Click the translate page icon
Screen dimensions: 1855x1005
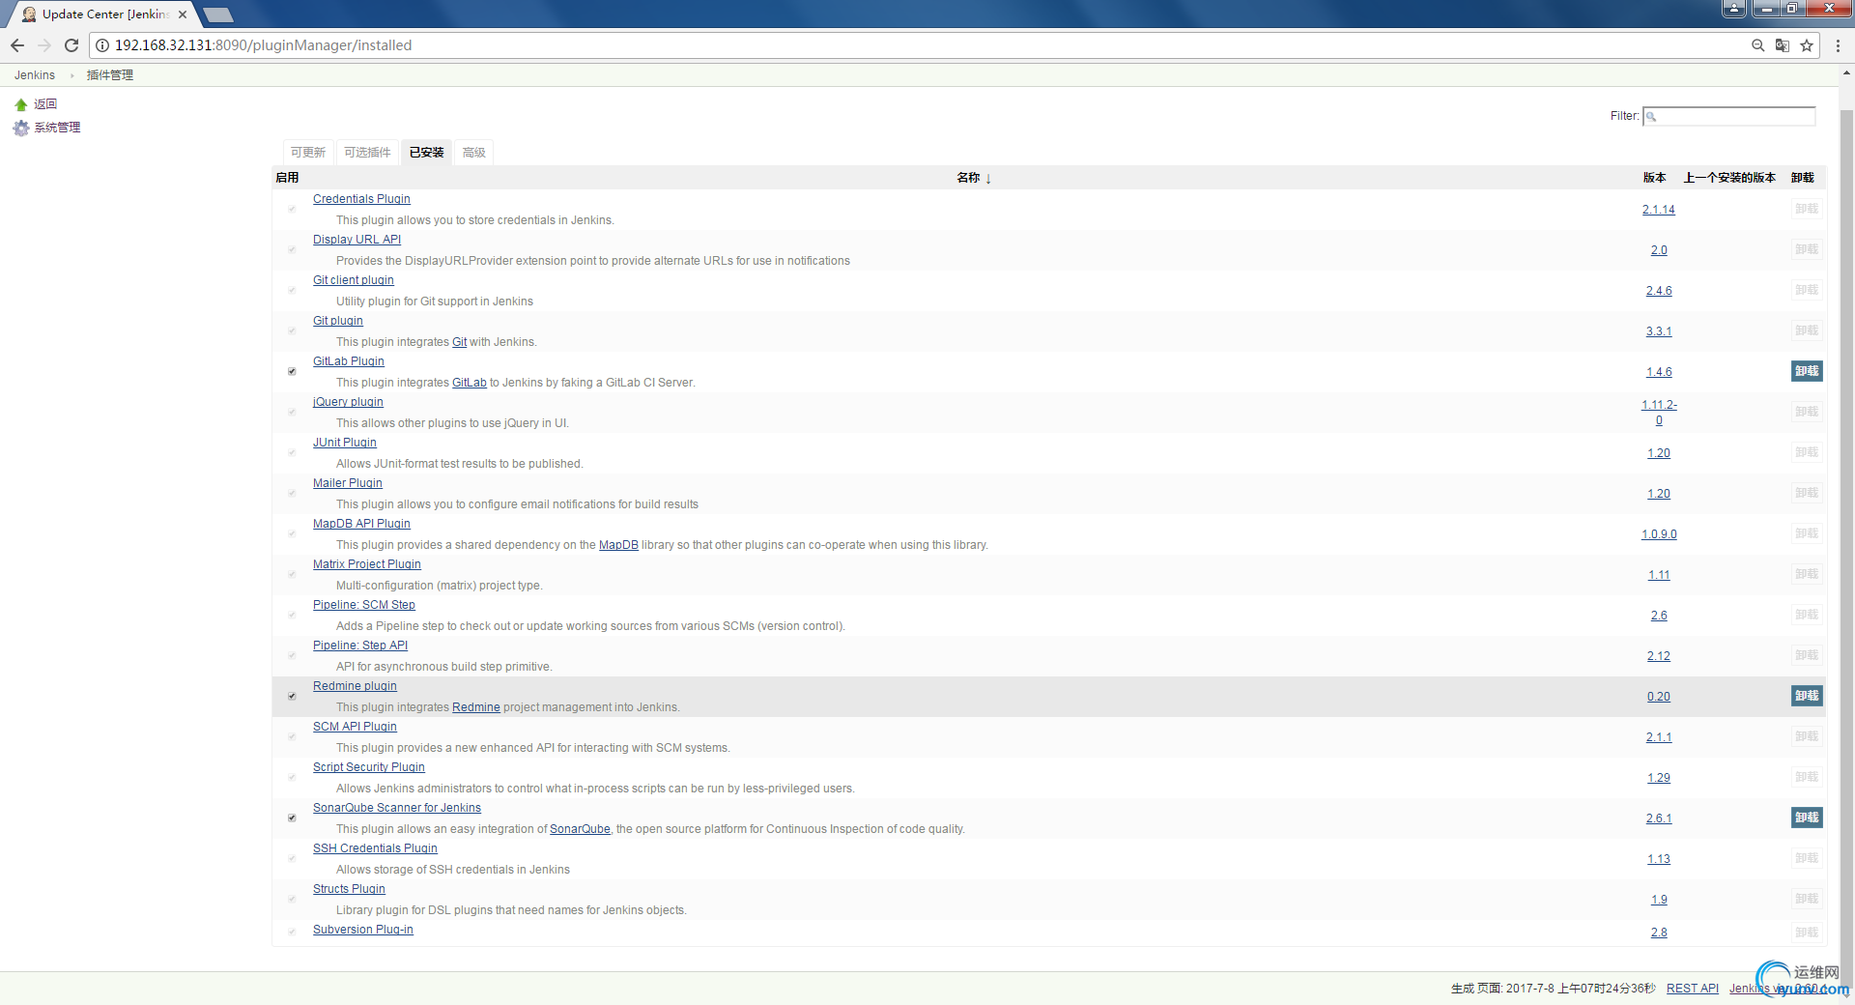(x=1783, y=45)
